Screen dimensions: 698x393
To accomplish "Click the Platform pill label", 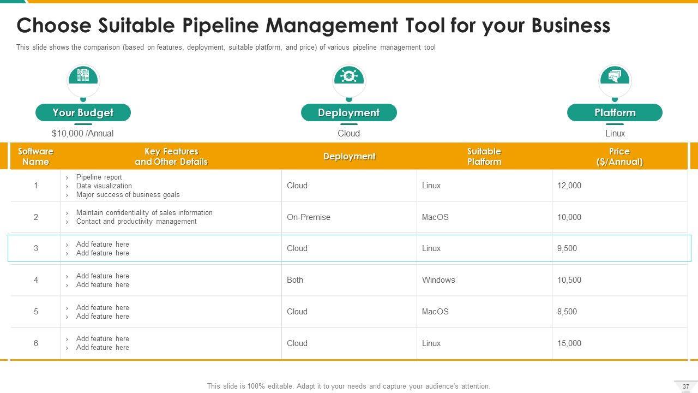I will tap(615, 112).
